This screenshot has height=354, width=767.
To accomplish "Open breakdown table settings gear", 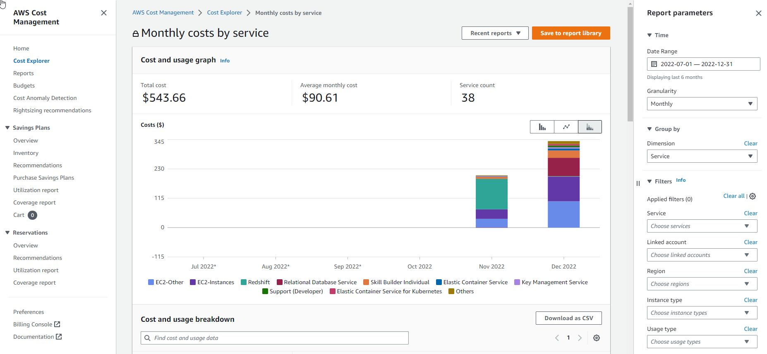I will tap(597, 338).
